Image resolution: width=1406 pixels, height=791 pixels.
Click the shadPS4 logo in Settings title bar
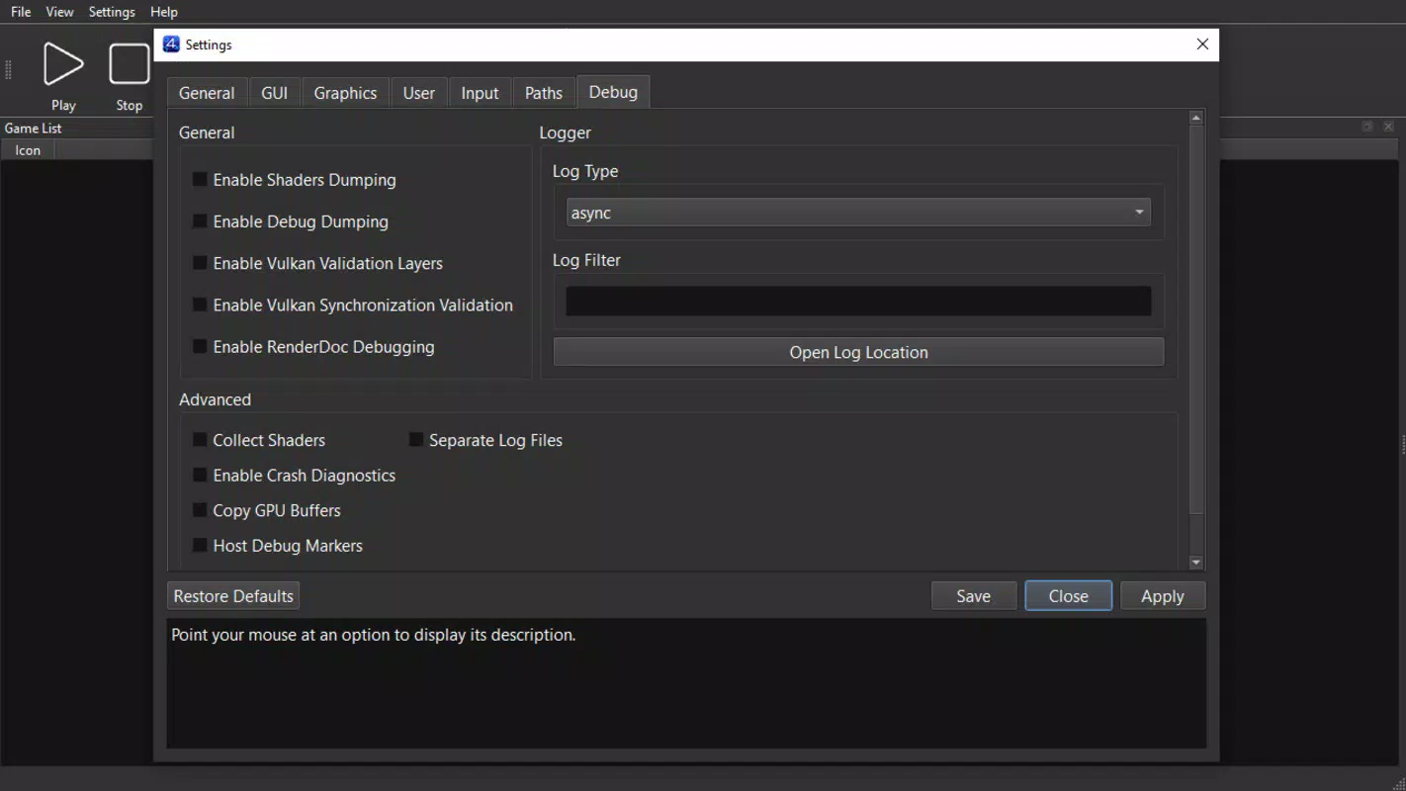coord(171,44)
